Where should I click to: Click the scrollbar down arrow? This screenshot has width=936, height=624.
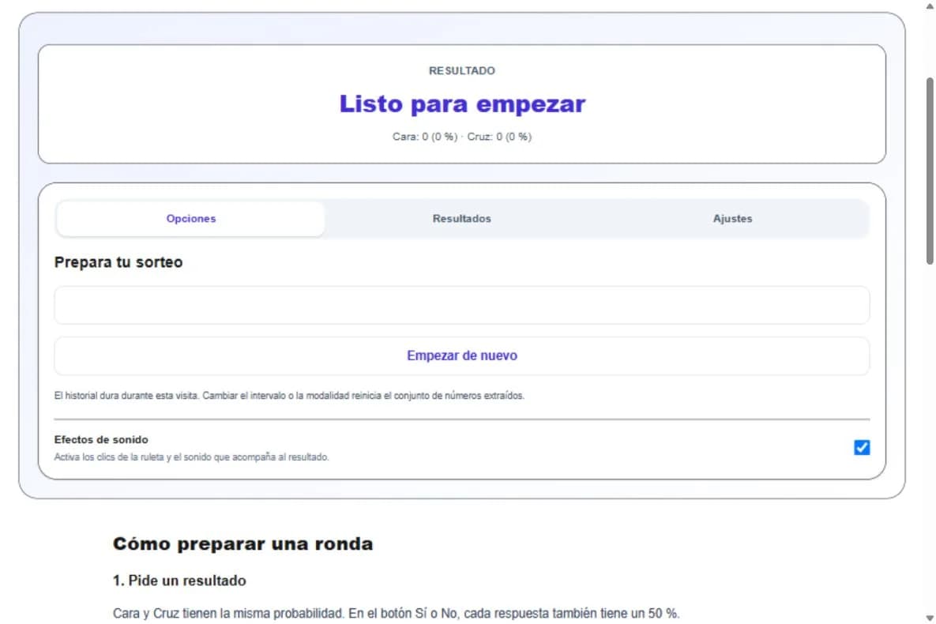click(x=930, y=618)
